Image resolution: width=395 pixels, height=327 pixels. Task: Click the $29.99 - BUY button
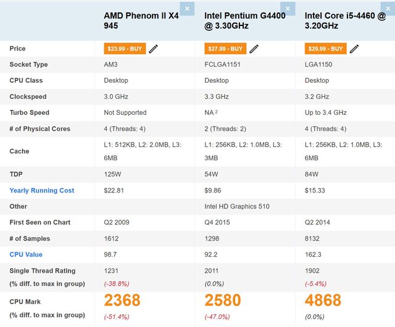325,49
